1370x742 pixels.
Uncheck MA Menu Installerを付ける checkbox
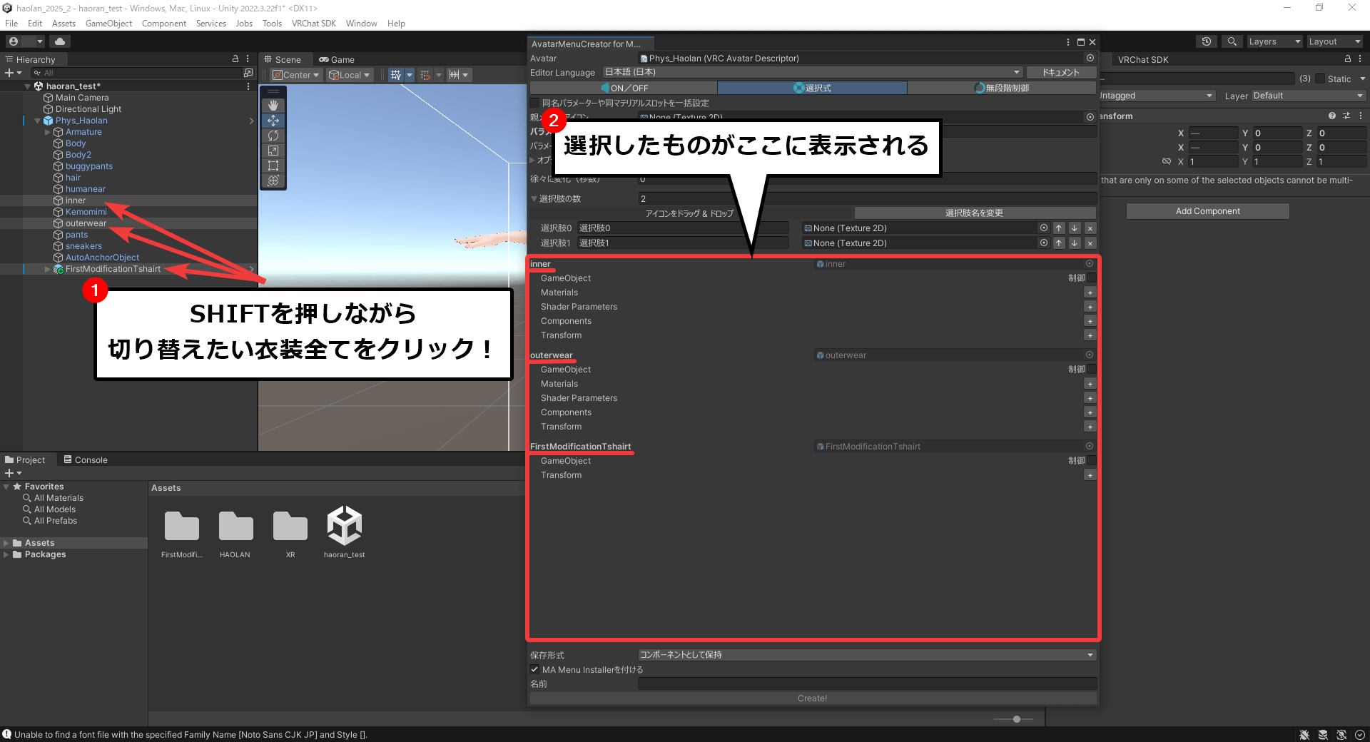[x=534, y=669]
